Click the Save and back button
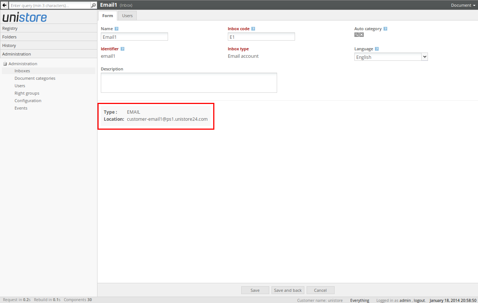 (288, 290)
